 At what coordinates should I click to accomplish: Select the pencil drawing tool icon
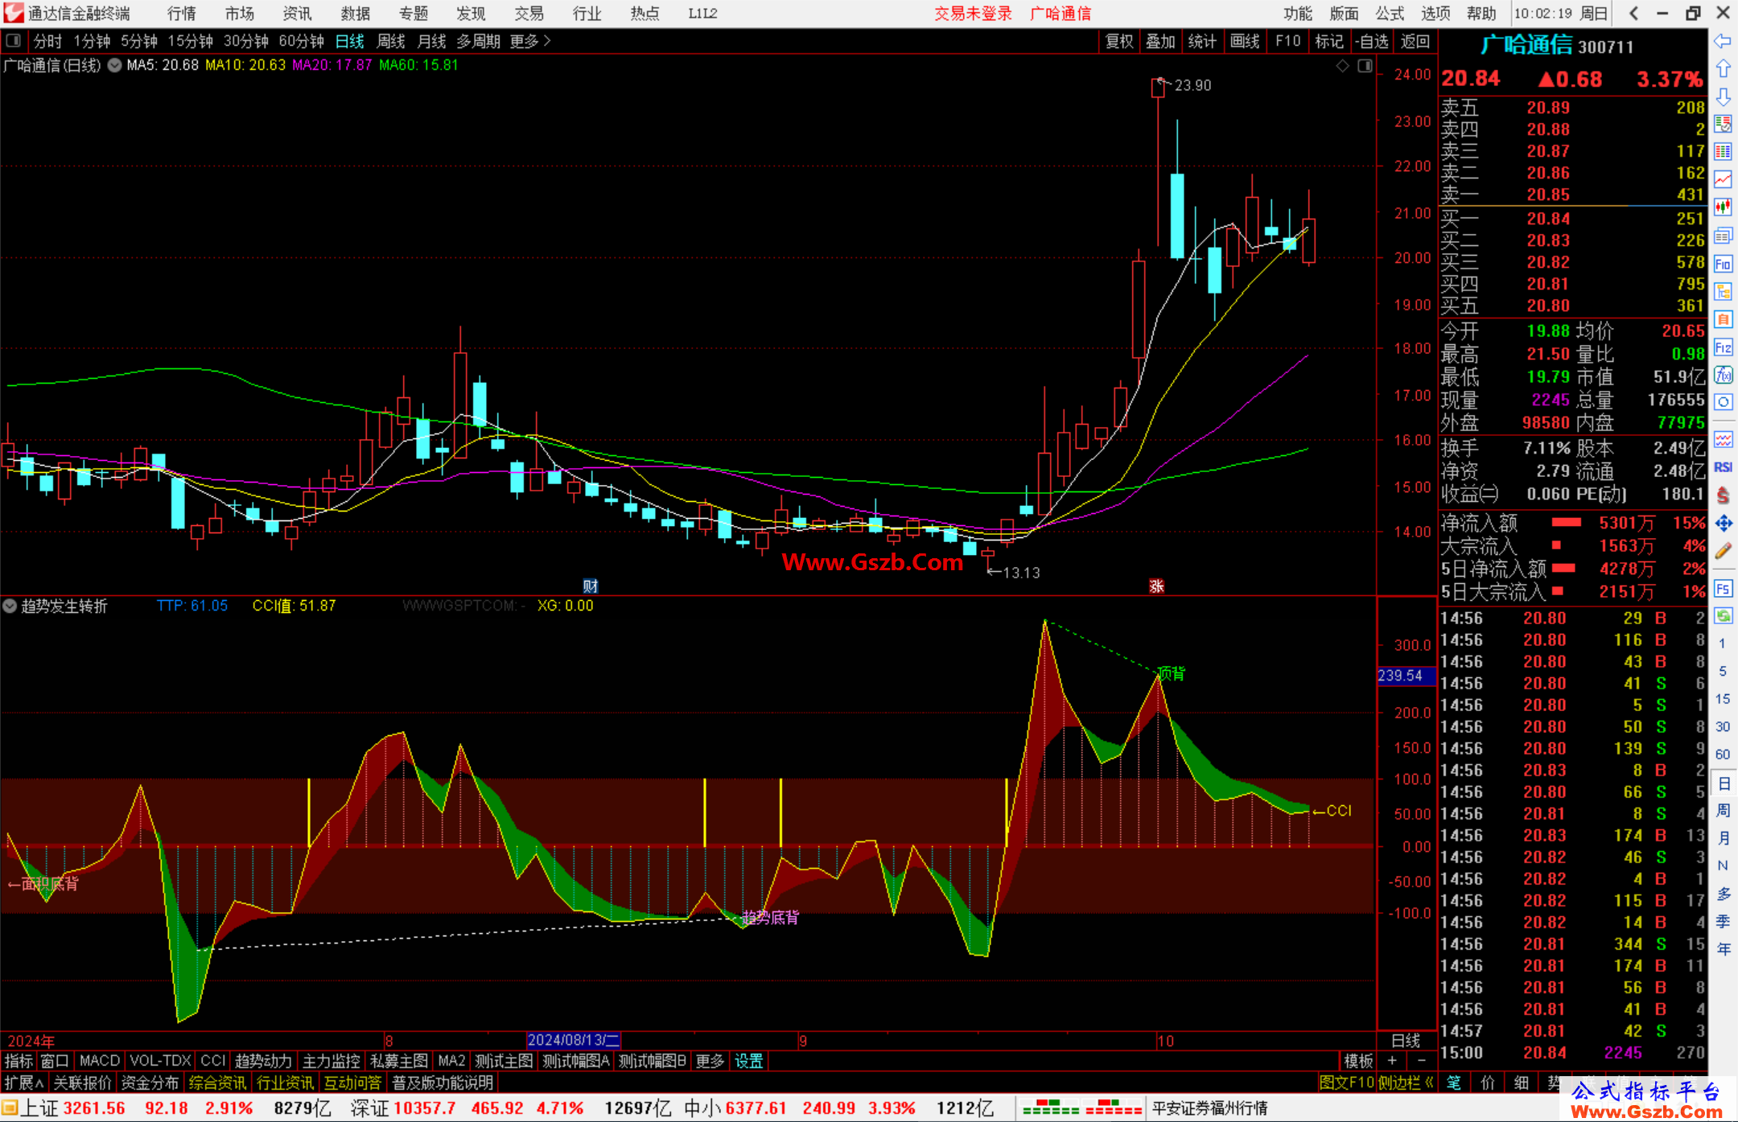pos(1723,551)
